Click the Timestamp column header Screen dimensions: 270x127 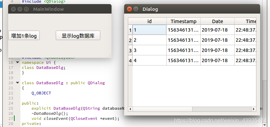click(x=183, y=21)
